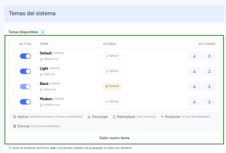The width and height of the screenshot is (226, 153).
Task: Click the available themes count badge
Action: (x=43, y=32)
